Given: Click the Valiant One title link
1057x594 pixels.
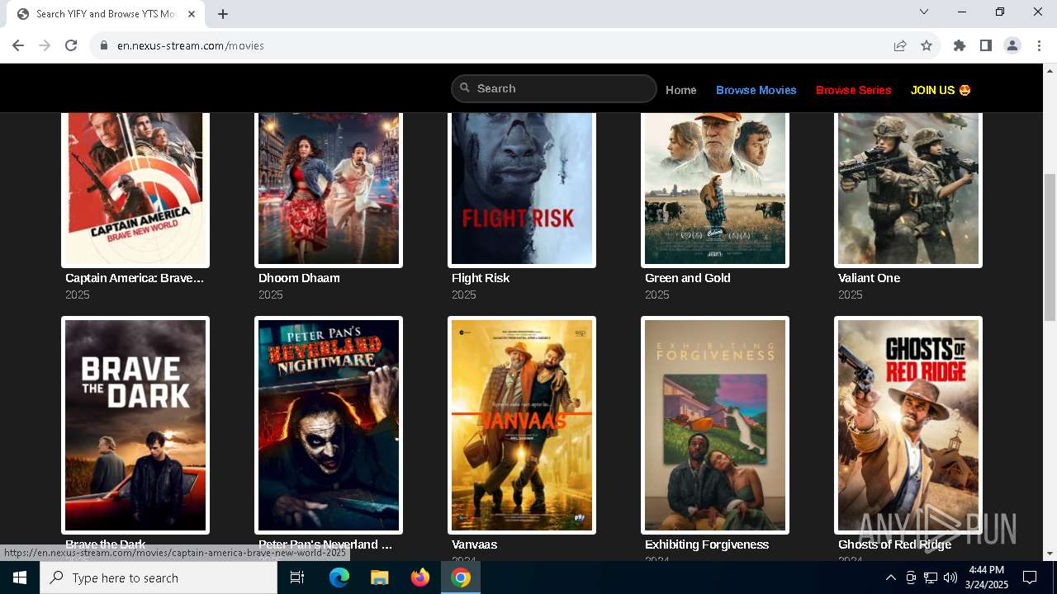Looking at the screenshot, I should click(x=869, y=278).
